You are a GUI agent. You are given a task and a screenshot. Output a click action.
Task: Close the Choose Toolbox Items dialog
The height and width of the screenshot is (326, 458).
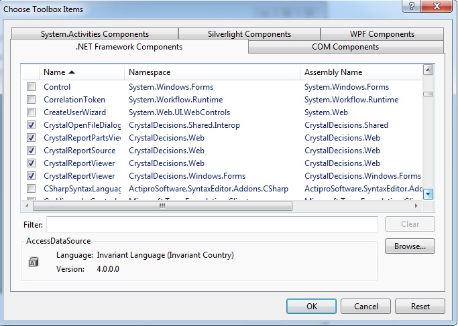437,6
